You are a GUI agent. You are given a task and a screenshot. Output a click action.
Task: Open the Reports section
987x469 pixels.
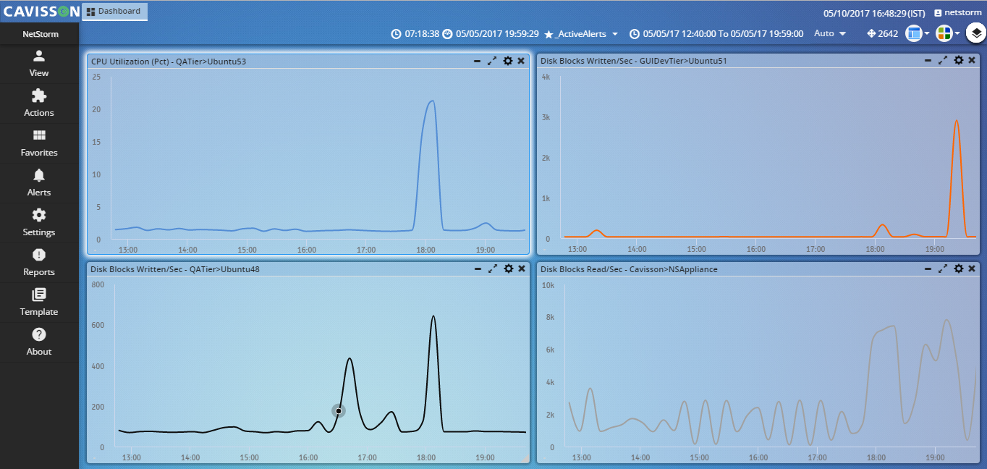39,263
